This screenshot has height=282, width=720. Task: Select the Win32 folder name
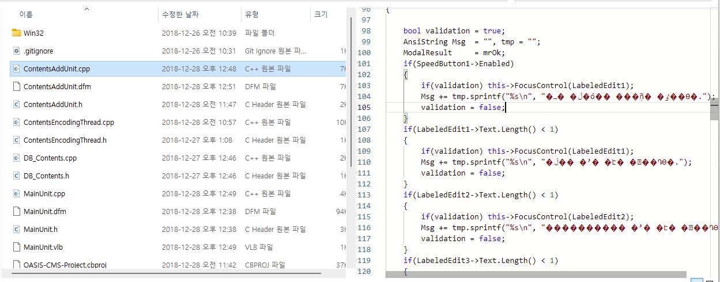(33, 33)
